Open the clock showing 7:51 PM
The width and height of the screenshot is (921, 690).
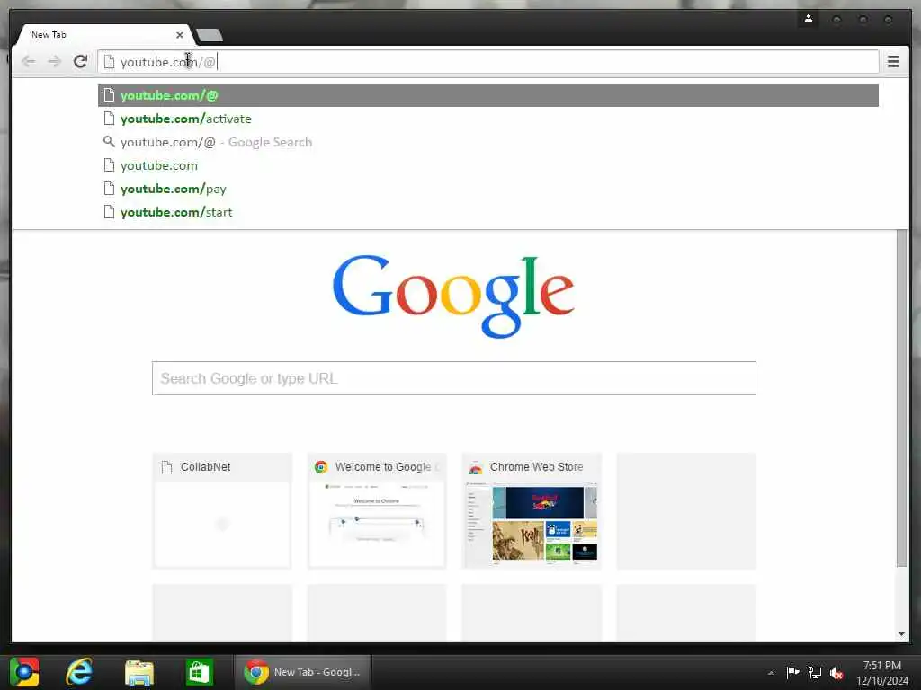[x=882, y=673]
